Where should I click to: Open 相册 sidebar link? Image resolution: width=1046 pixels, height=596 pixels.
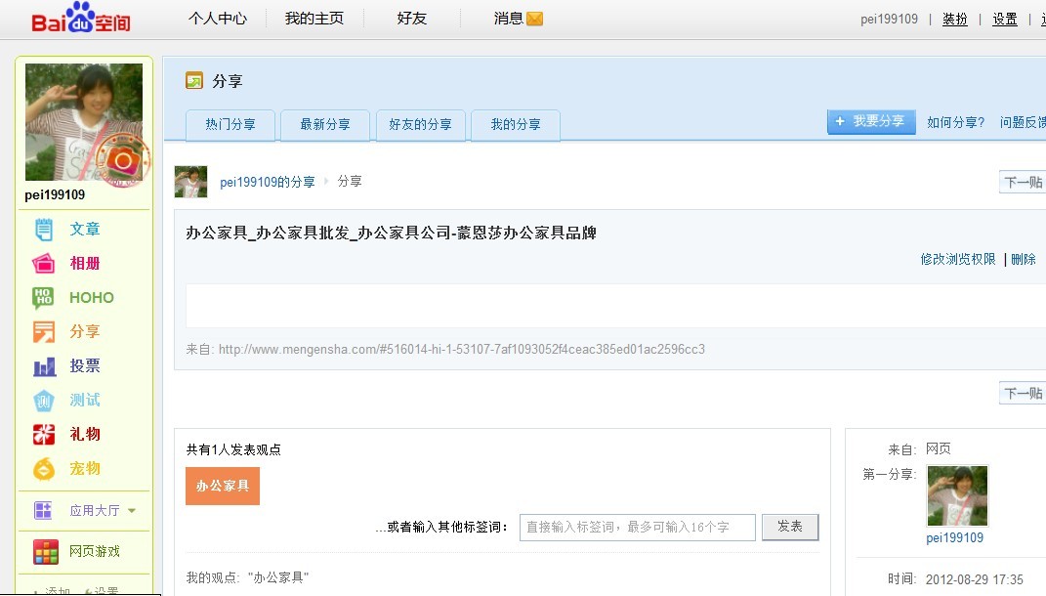point(85,264)
